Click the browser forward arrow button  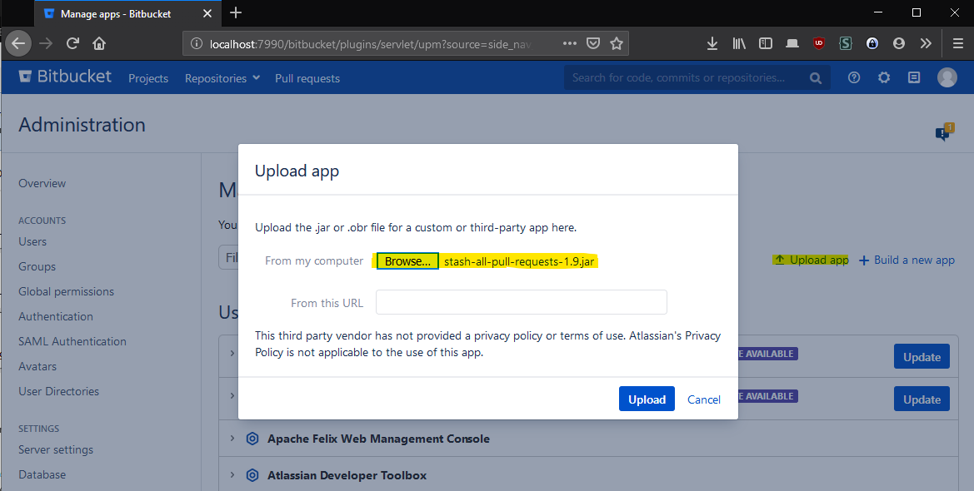[x=46, y=42]
